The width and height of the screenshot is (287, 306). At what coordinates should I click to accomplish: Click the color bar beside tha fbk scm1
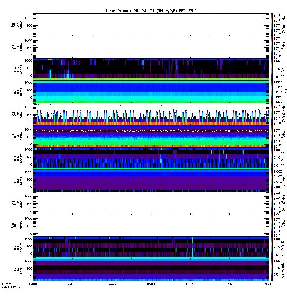coord(272,92)
